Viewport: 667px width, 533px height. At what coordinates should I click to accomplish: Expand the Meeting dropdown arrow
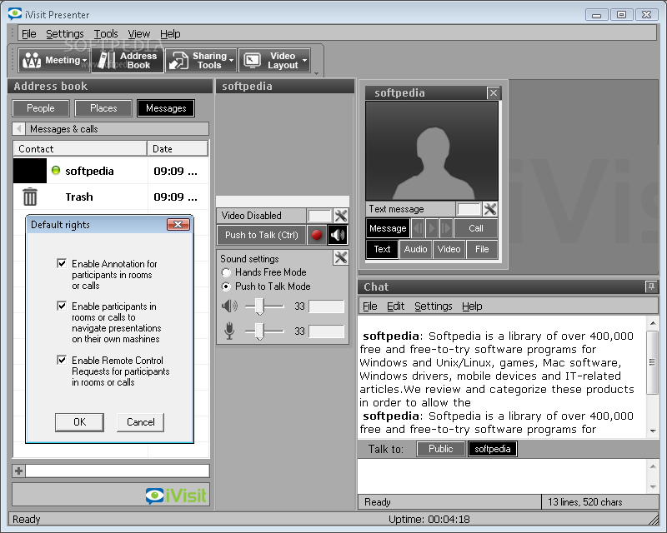point(85,61)
